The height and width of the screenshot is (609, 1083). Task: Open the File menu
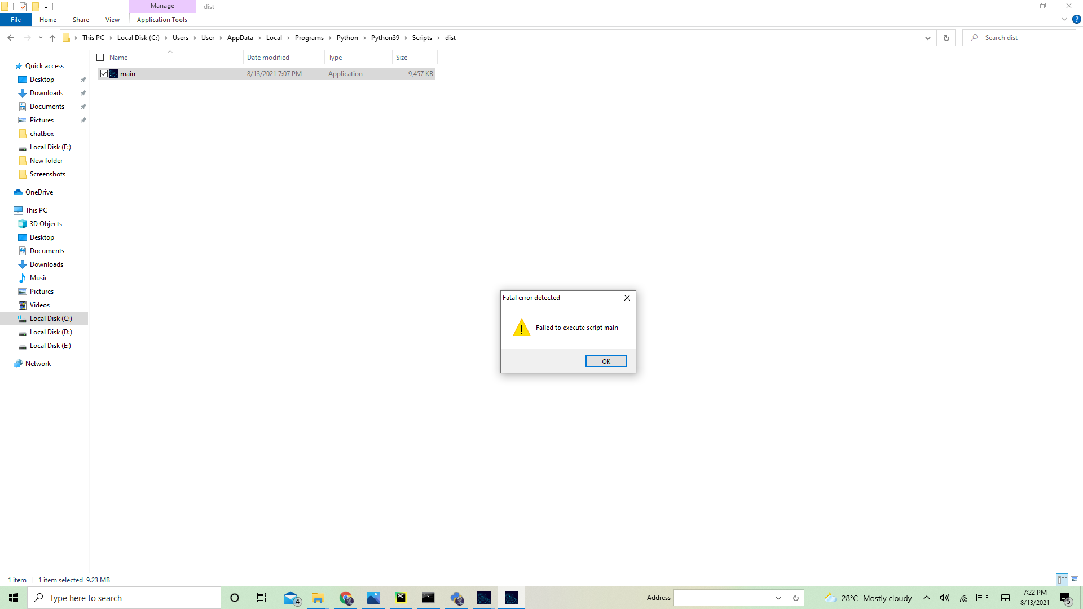tap(16, 20)
